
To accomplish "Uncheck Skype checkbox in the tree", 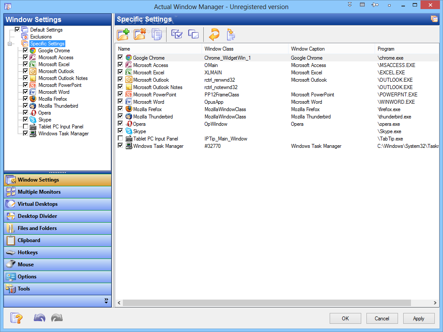I will [26, 119].
